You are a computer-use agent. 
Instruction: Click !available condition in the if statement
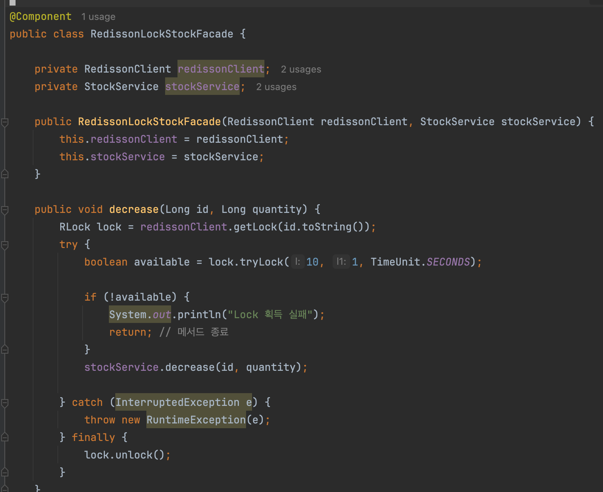point(140,297)
